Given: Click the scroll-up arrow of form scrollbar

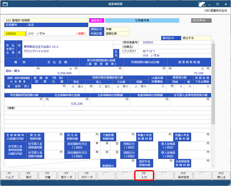Looking at the screenshot, I should point(213,42).
